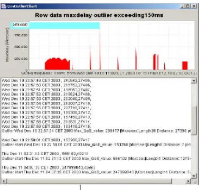
Task: Click the vertical 'maxdelay' y-axis label
Action: tap(7, 45)
